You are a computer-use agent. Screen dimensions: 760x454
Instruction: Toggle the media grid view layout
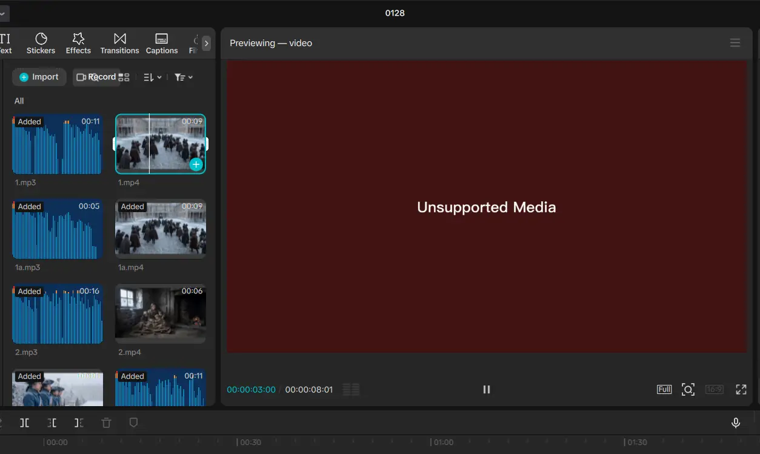pos(124,77)
